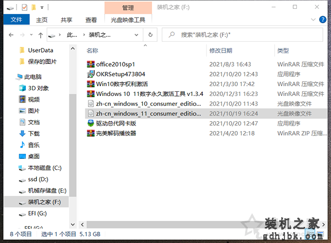This screenshot has width=331, height=243.
Task: Click navigation pane scroll up arrow
Action: pyautogui.click(x=73, y=48)
